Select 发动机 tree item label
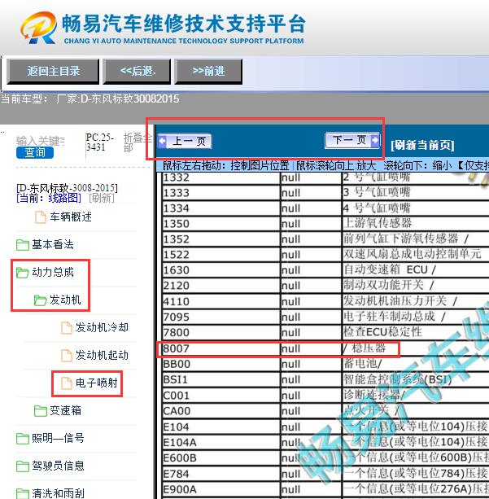The image size is (489, 499). tap(65, 300)
